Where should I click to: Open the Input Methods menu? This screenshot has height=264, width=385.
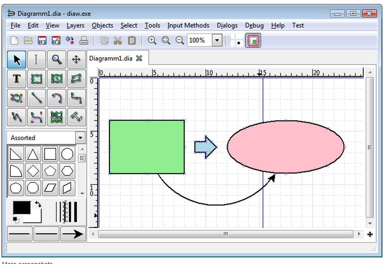pos(188,25)
